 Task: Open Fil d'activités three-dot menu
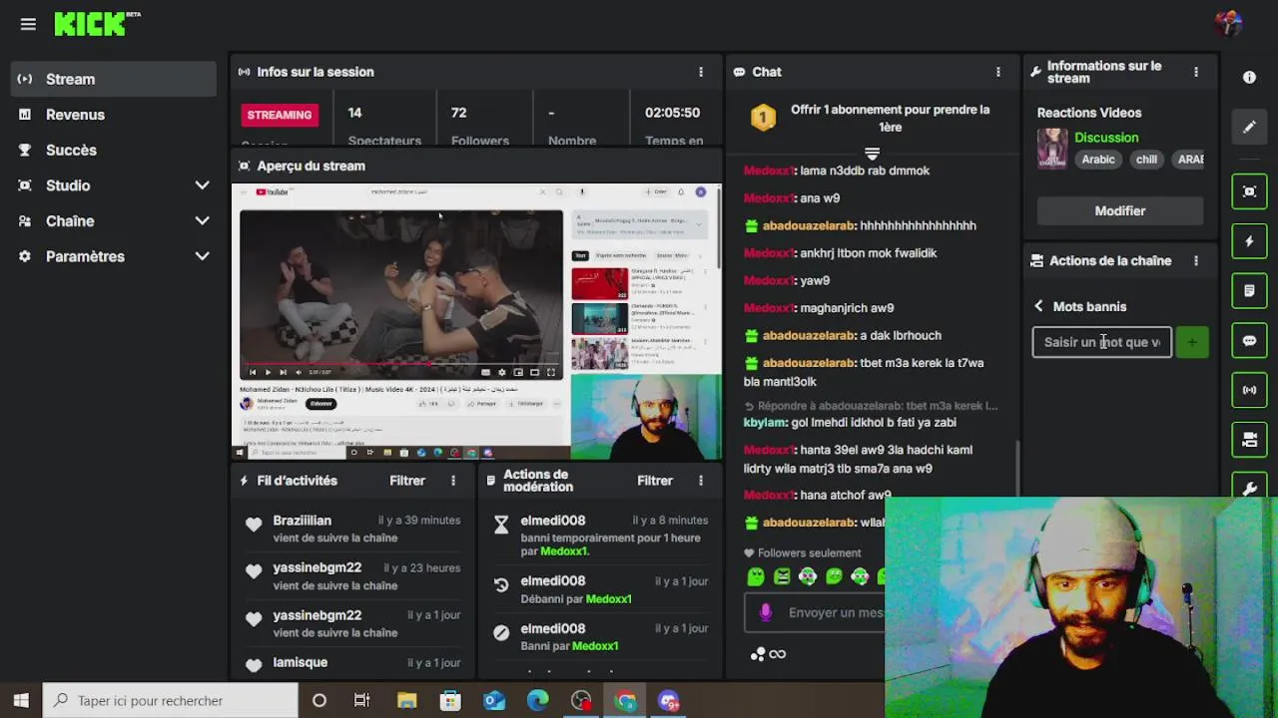click(x=453, y=481)
